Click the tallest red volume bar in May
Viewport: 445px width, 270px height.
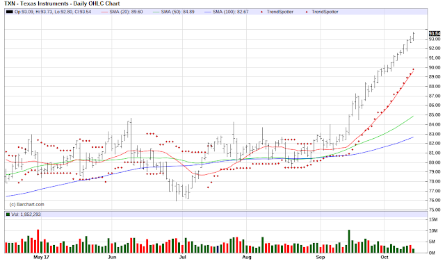tap(38, 241)
